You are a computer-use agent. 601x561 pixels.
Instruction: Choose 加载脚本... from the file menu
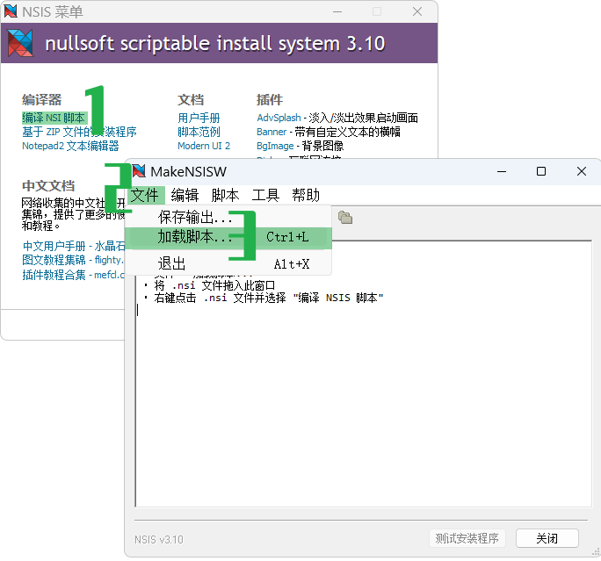(228, 237)
